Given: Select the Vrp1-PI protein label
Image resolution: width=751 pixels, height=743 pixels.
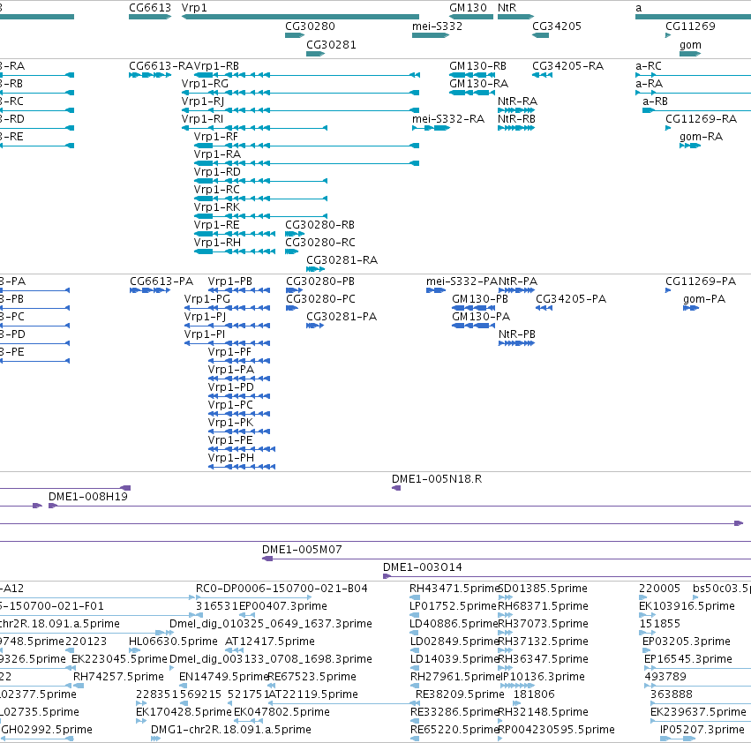Looking at the screenshot, I should point(204,334).
